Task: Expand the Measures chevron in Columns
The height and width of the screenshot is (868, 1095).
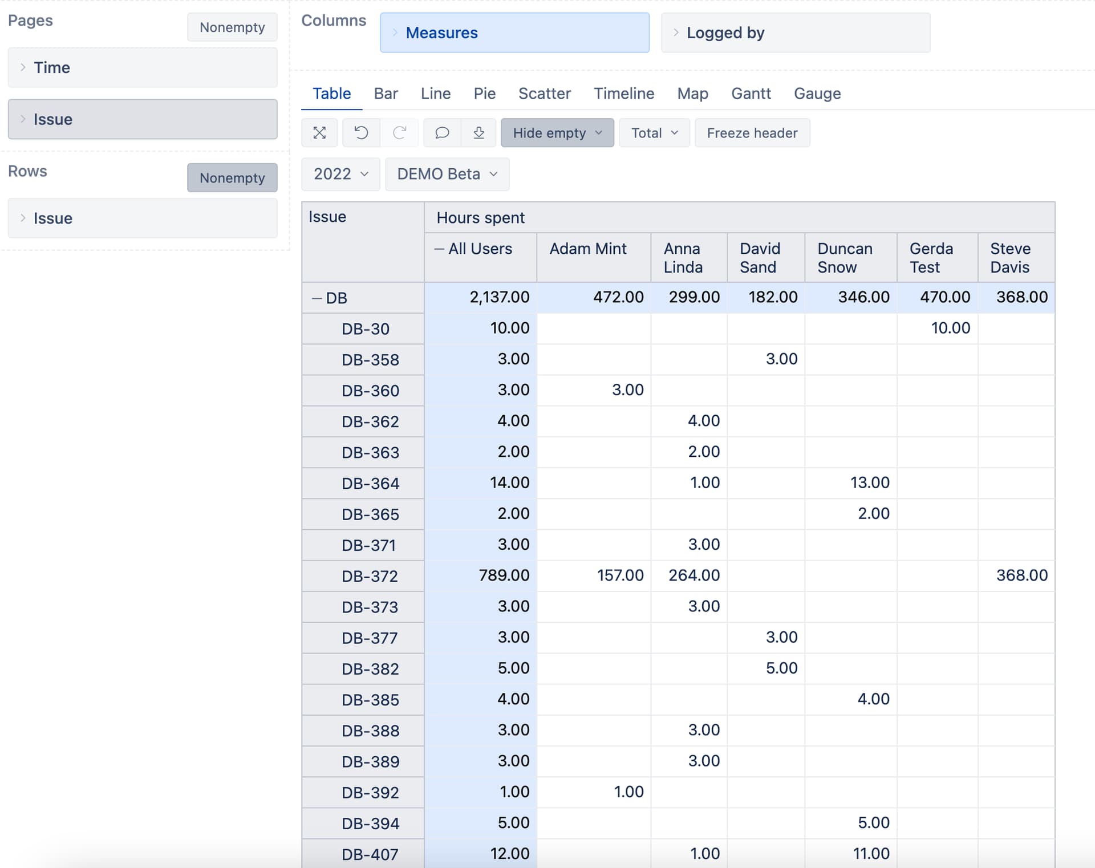Action: tap(396, 33)
